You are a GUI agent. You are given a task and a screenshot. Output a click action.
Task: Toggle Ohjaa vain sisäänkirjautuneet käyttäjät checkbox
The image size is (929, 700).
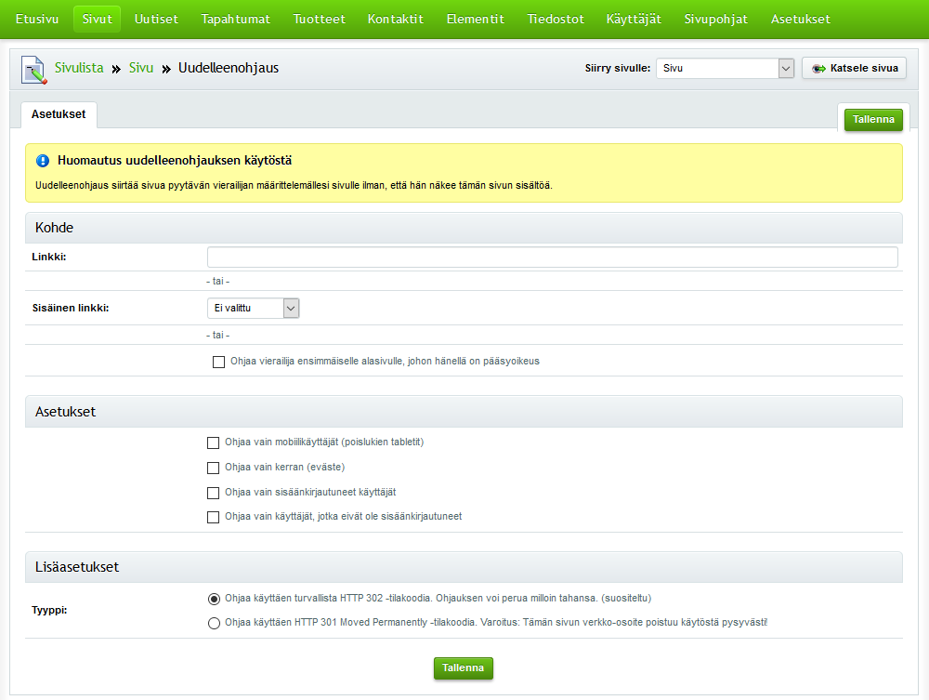(214, 493)
